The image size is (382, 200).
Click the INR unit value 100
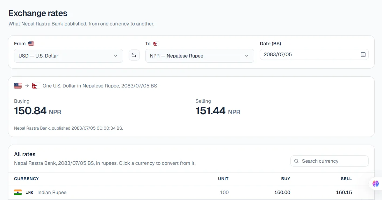pyautogui.click(x=224, y=192)
